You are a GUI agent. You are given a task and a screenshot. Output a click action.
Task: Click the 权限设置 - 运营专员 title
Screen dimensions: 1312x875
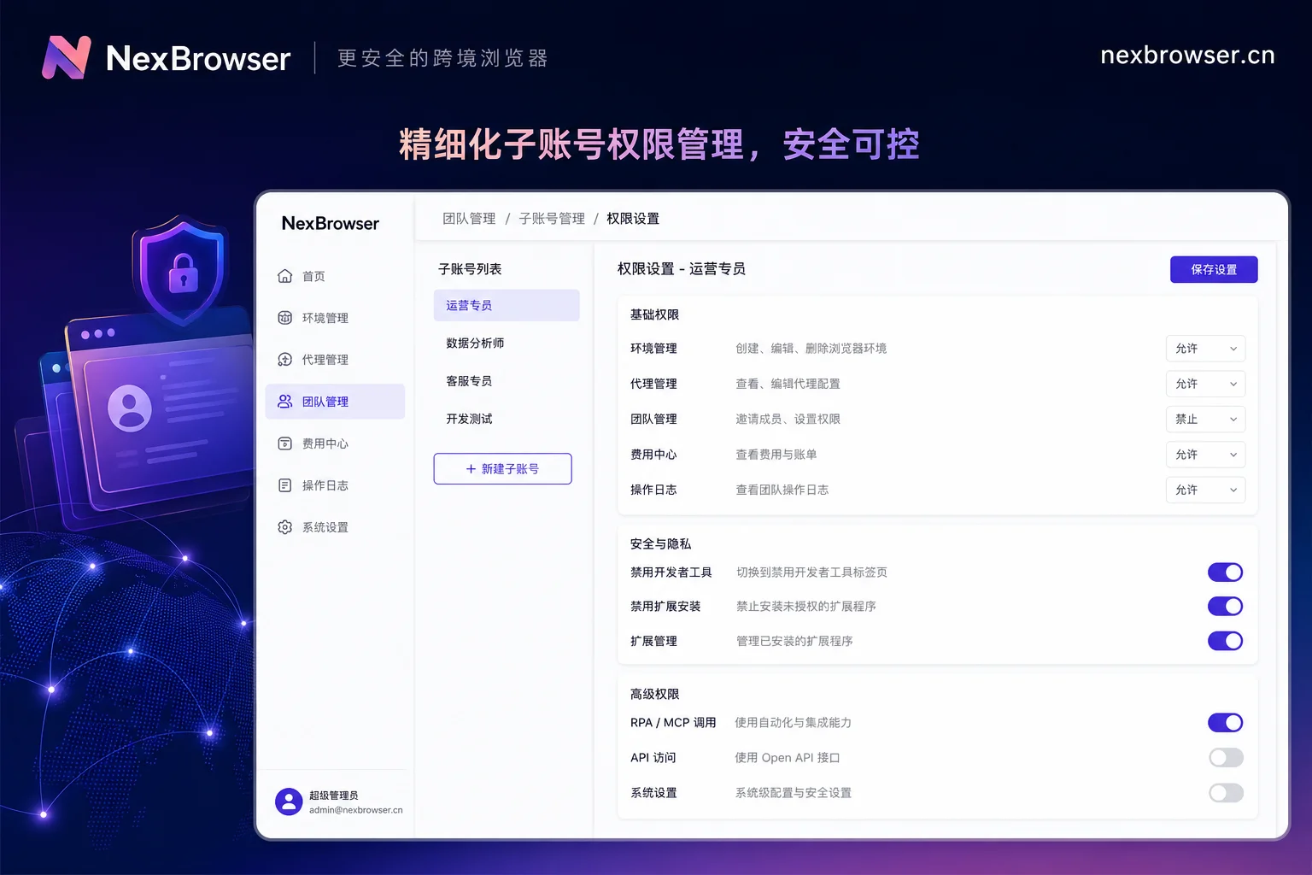[682, 269]
